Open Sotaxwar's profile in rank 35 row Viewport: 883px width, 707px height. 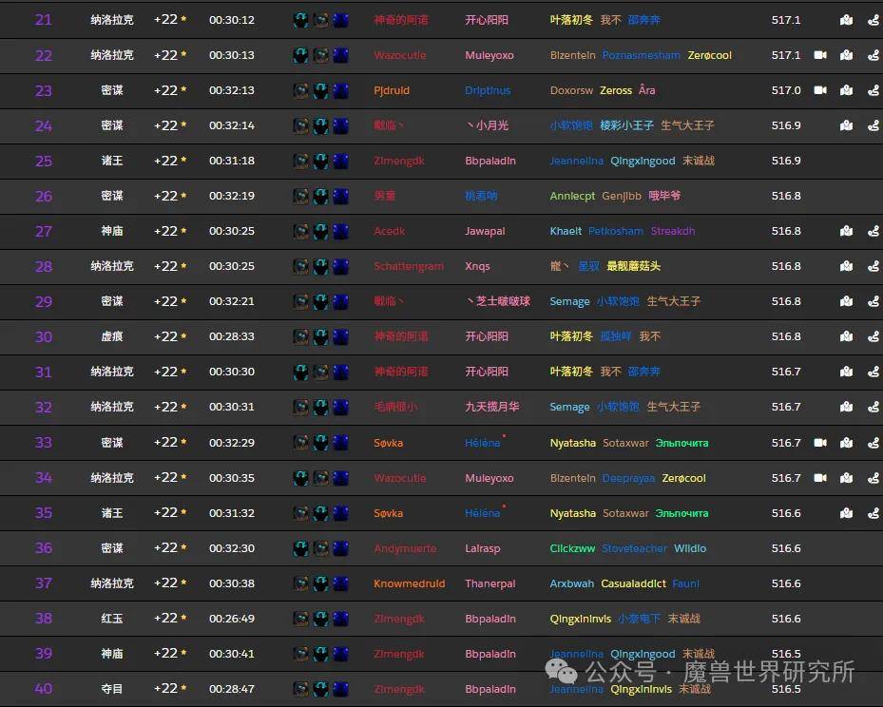pyautogui.click(x=625, y=513)
